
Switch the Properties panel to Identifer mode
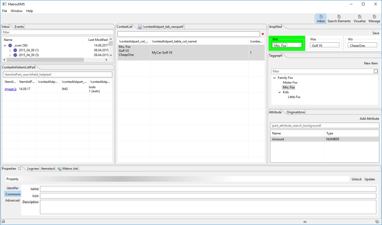(12, 188)
